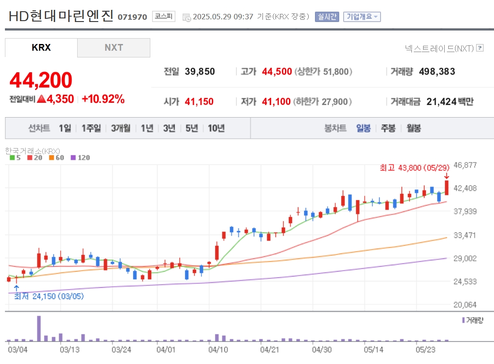Viewport: 494px width, 364px height.
Task: Click the 상한가 51,800 text
Action: (323, 71)
